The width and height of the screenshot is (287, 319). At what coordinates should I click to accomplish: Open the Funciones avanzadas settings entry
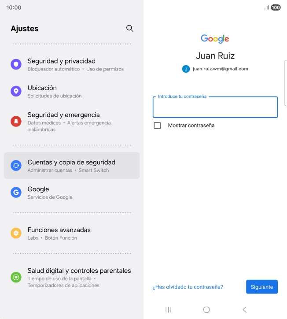tap(72, 233)
